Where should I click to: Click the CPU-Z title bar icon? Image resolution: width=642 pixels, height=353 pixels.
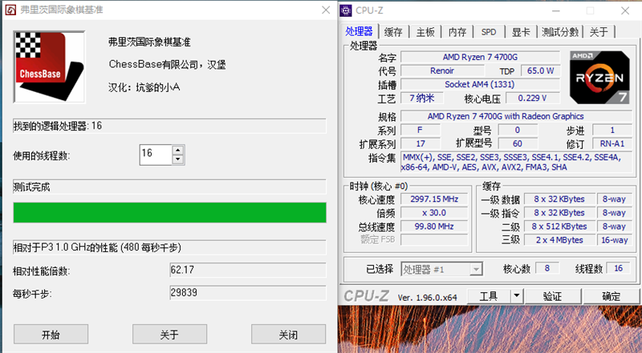point(346,10)
